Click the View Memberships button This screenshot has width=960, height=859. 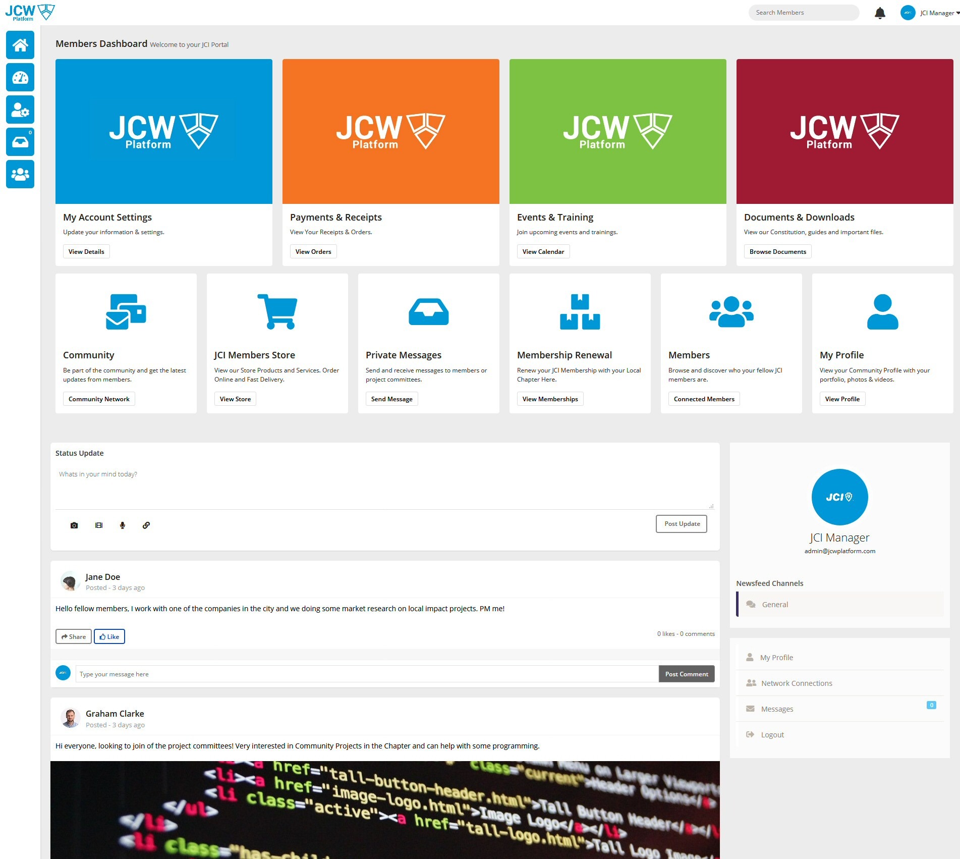click(x=550, y=399)
